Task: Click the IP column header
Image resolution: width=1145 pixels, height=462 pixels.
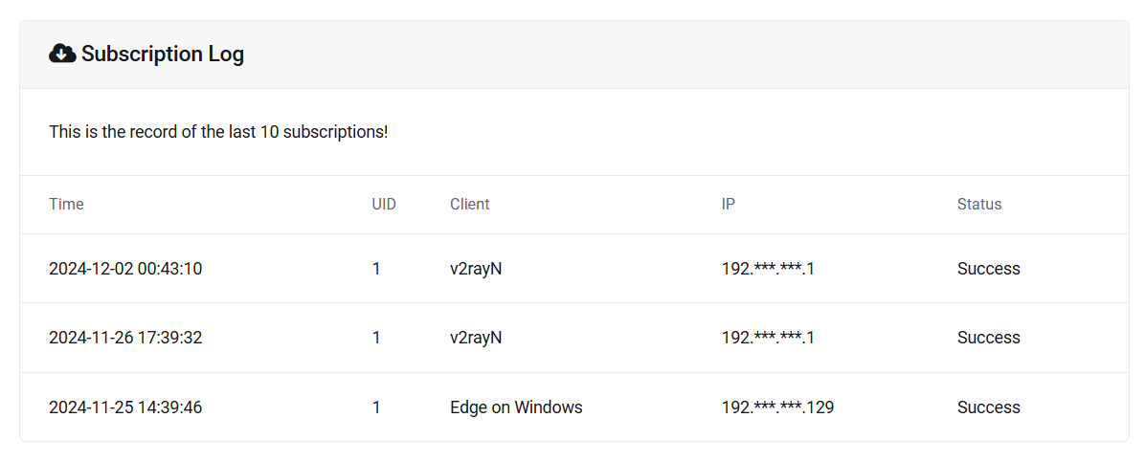Action: tap(729, 204)
